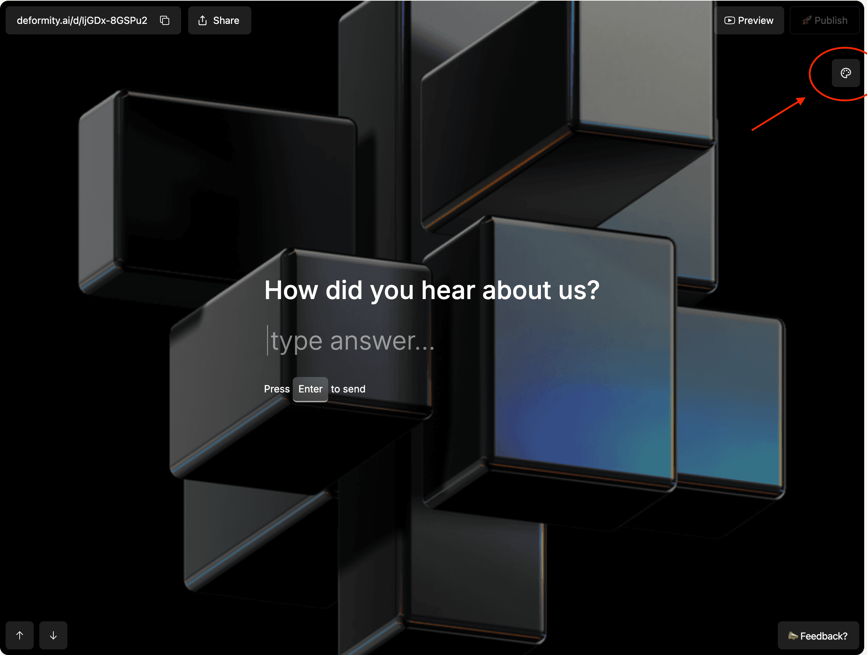Click the text cursor before 'type answer...'
The width and height of the screenshot is (867, 655).
[268, 340]
